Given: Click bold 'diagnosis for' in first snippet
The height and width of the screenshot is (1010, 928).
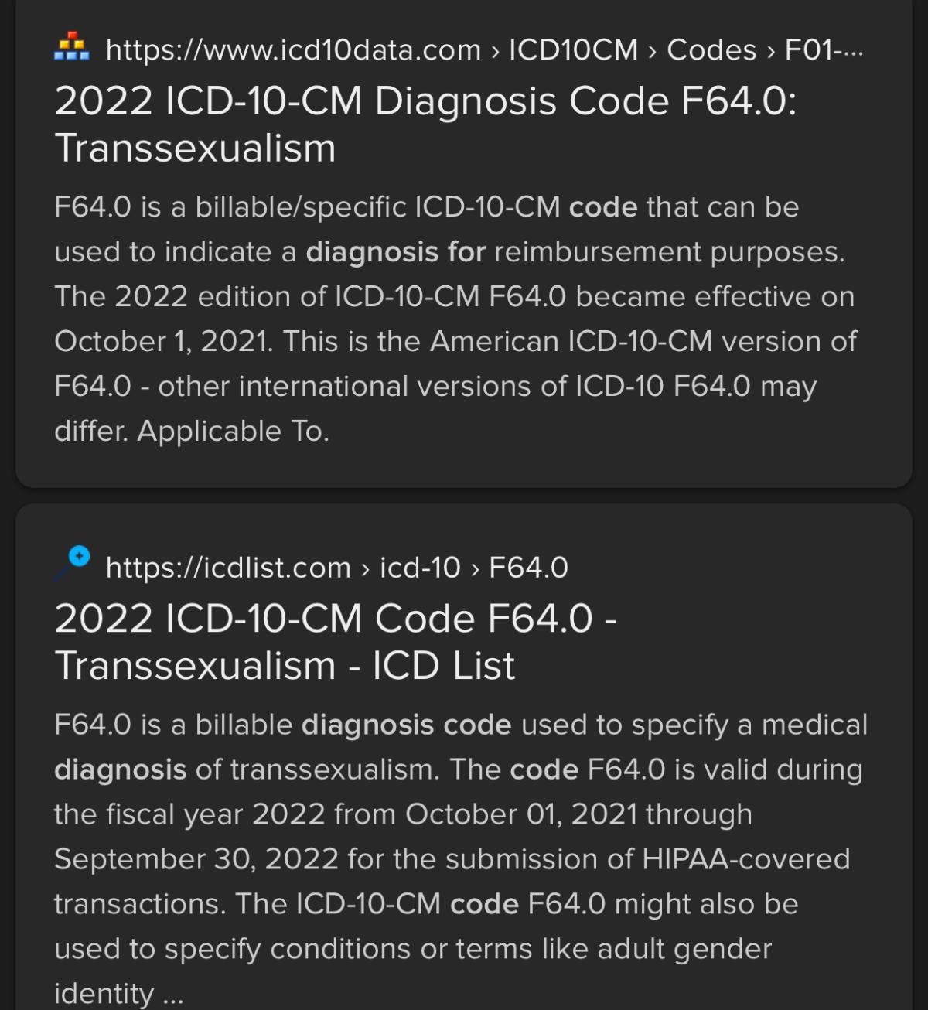Looking at the screenshot, I should pyautogui.click(x=395, y=252).
